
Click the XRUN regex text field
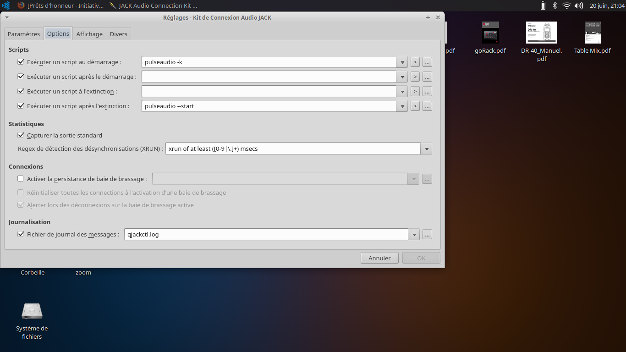[x=293, y=148]
